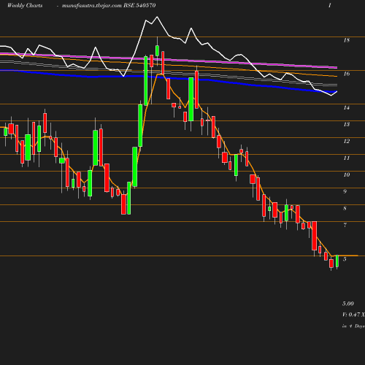Click price axis label 8
Image resolution: width=365 pixels, height=365 pixels.
click(345, 208)
